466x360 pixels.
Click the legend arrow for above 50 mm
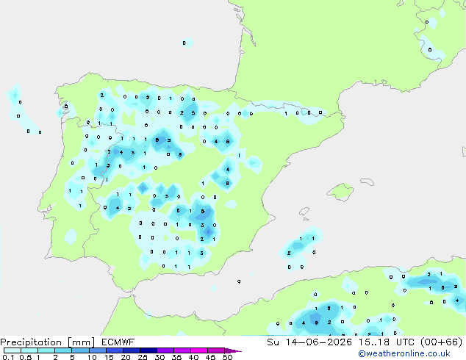click(x=233, y=350)
